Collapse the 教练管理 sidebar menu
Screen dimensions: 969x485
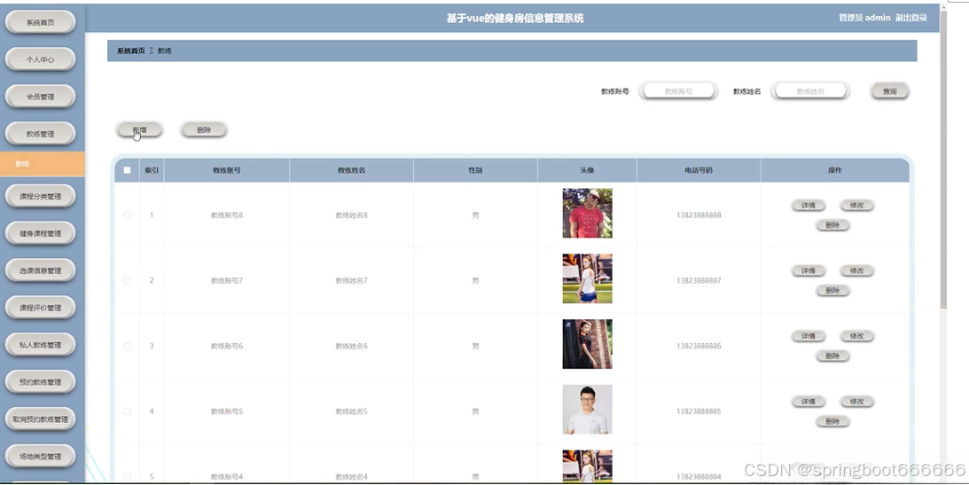coord(40,134)
